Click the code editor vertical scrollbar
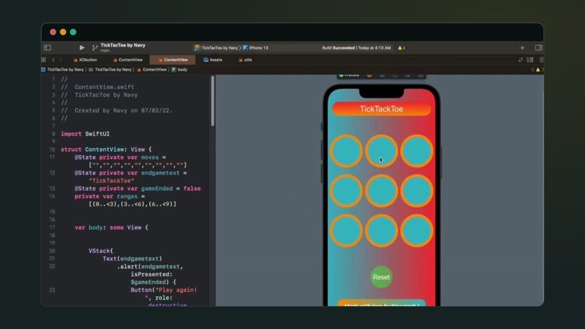The height and width of the screenshot is (329, 585). 213,101
